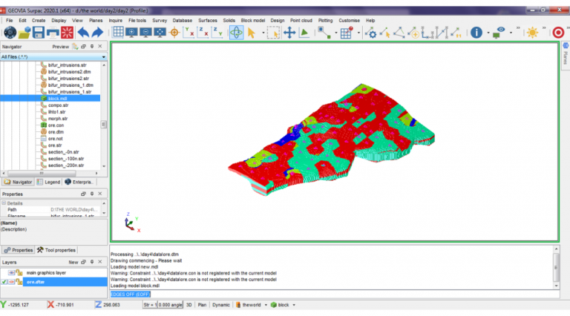The width and height of the screenshot is (570, 316).
Task: Click the red target icon
Action: point(558,33)
